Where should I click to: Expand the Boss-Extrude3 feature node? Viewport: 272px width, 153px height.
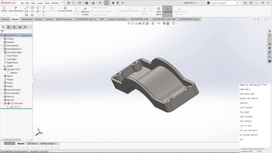click(2, 90)
